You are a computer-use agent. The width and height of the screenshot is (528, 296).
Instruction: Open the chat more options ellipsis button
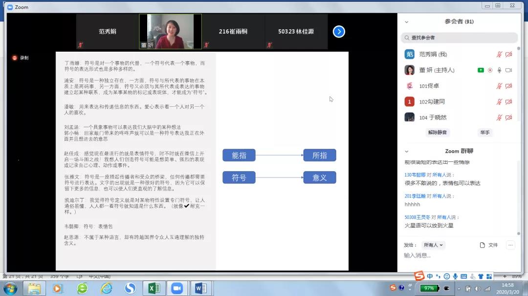511,245
